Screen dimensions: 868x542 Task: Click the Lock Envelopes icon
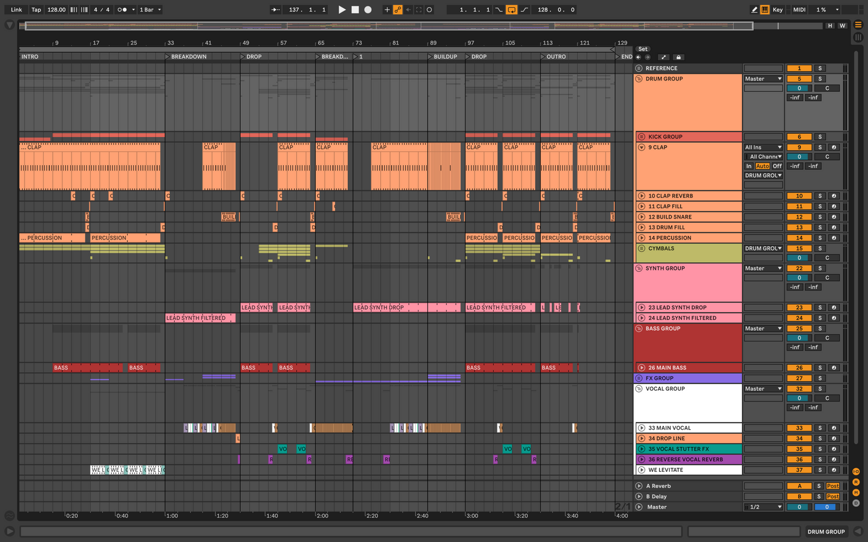pyautogui.click(x=679, y=58)
